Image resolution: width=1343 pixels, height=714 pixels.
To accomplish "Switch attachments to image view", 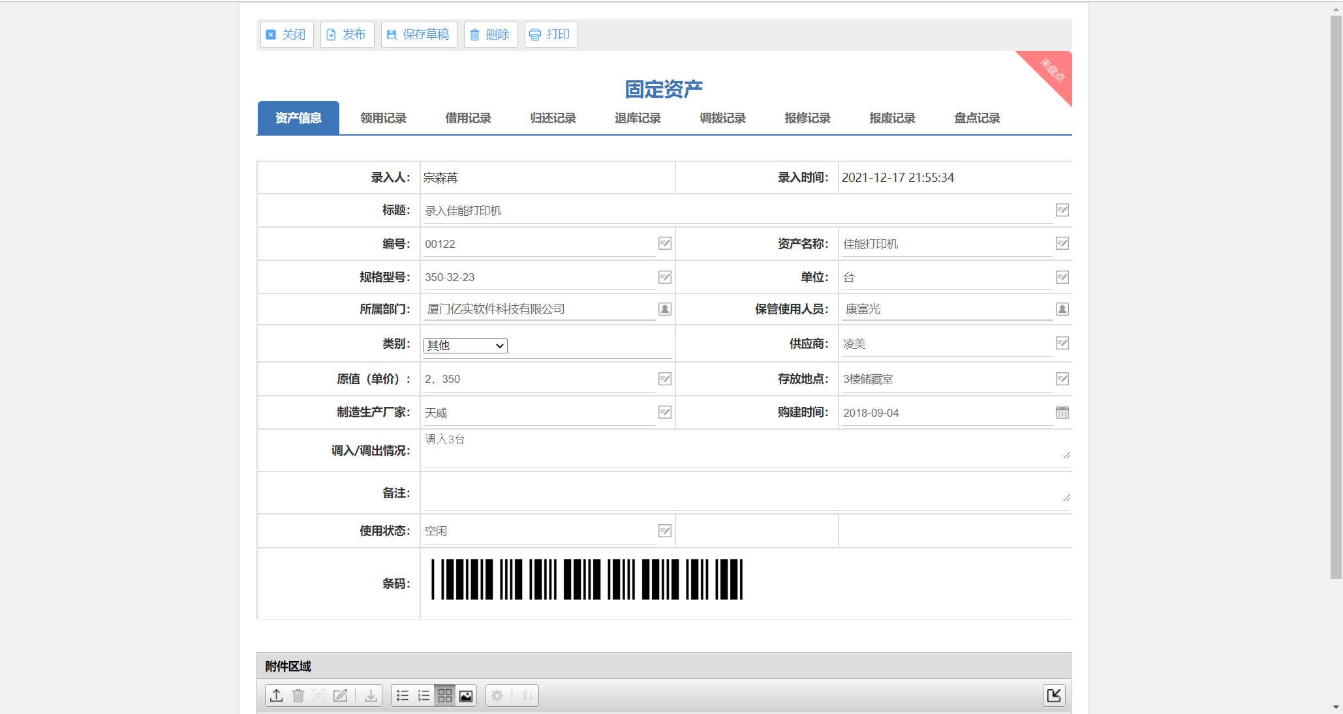I will [x=466, y=696].
